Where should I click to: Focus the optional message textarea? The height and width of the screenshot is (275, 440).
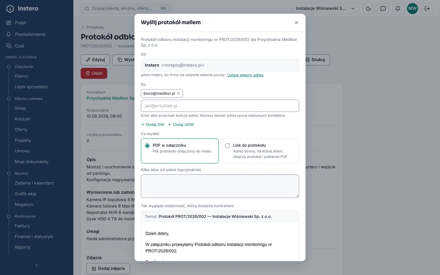pos(220,186)
